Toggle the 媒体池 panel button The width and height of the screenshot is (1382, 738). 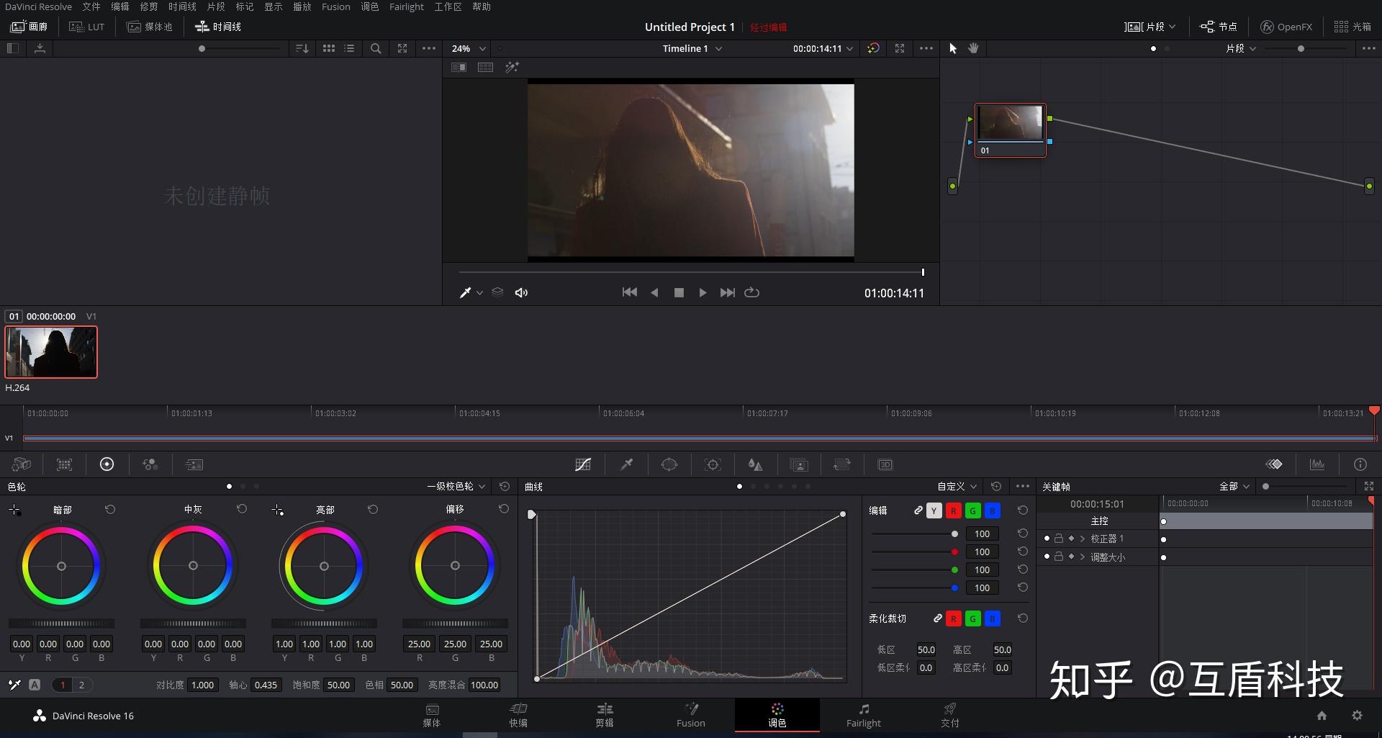150,27
